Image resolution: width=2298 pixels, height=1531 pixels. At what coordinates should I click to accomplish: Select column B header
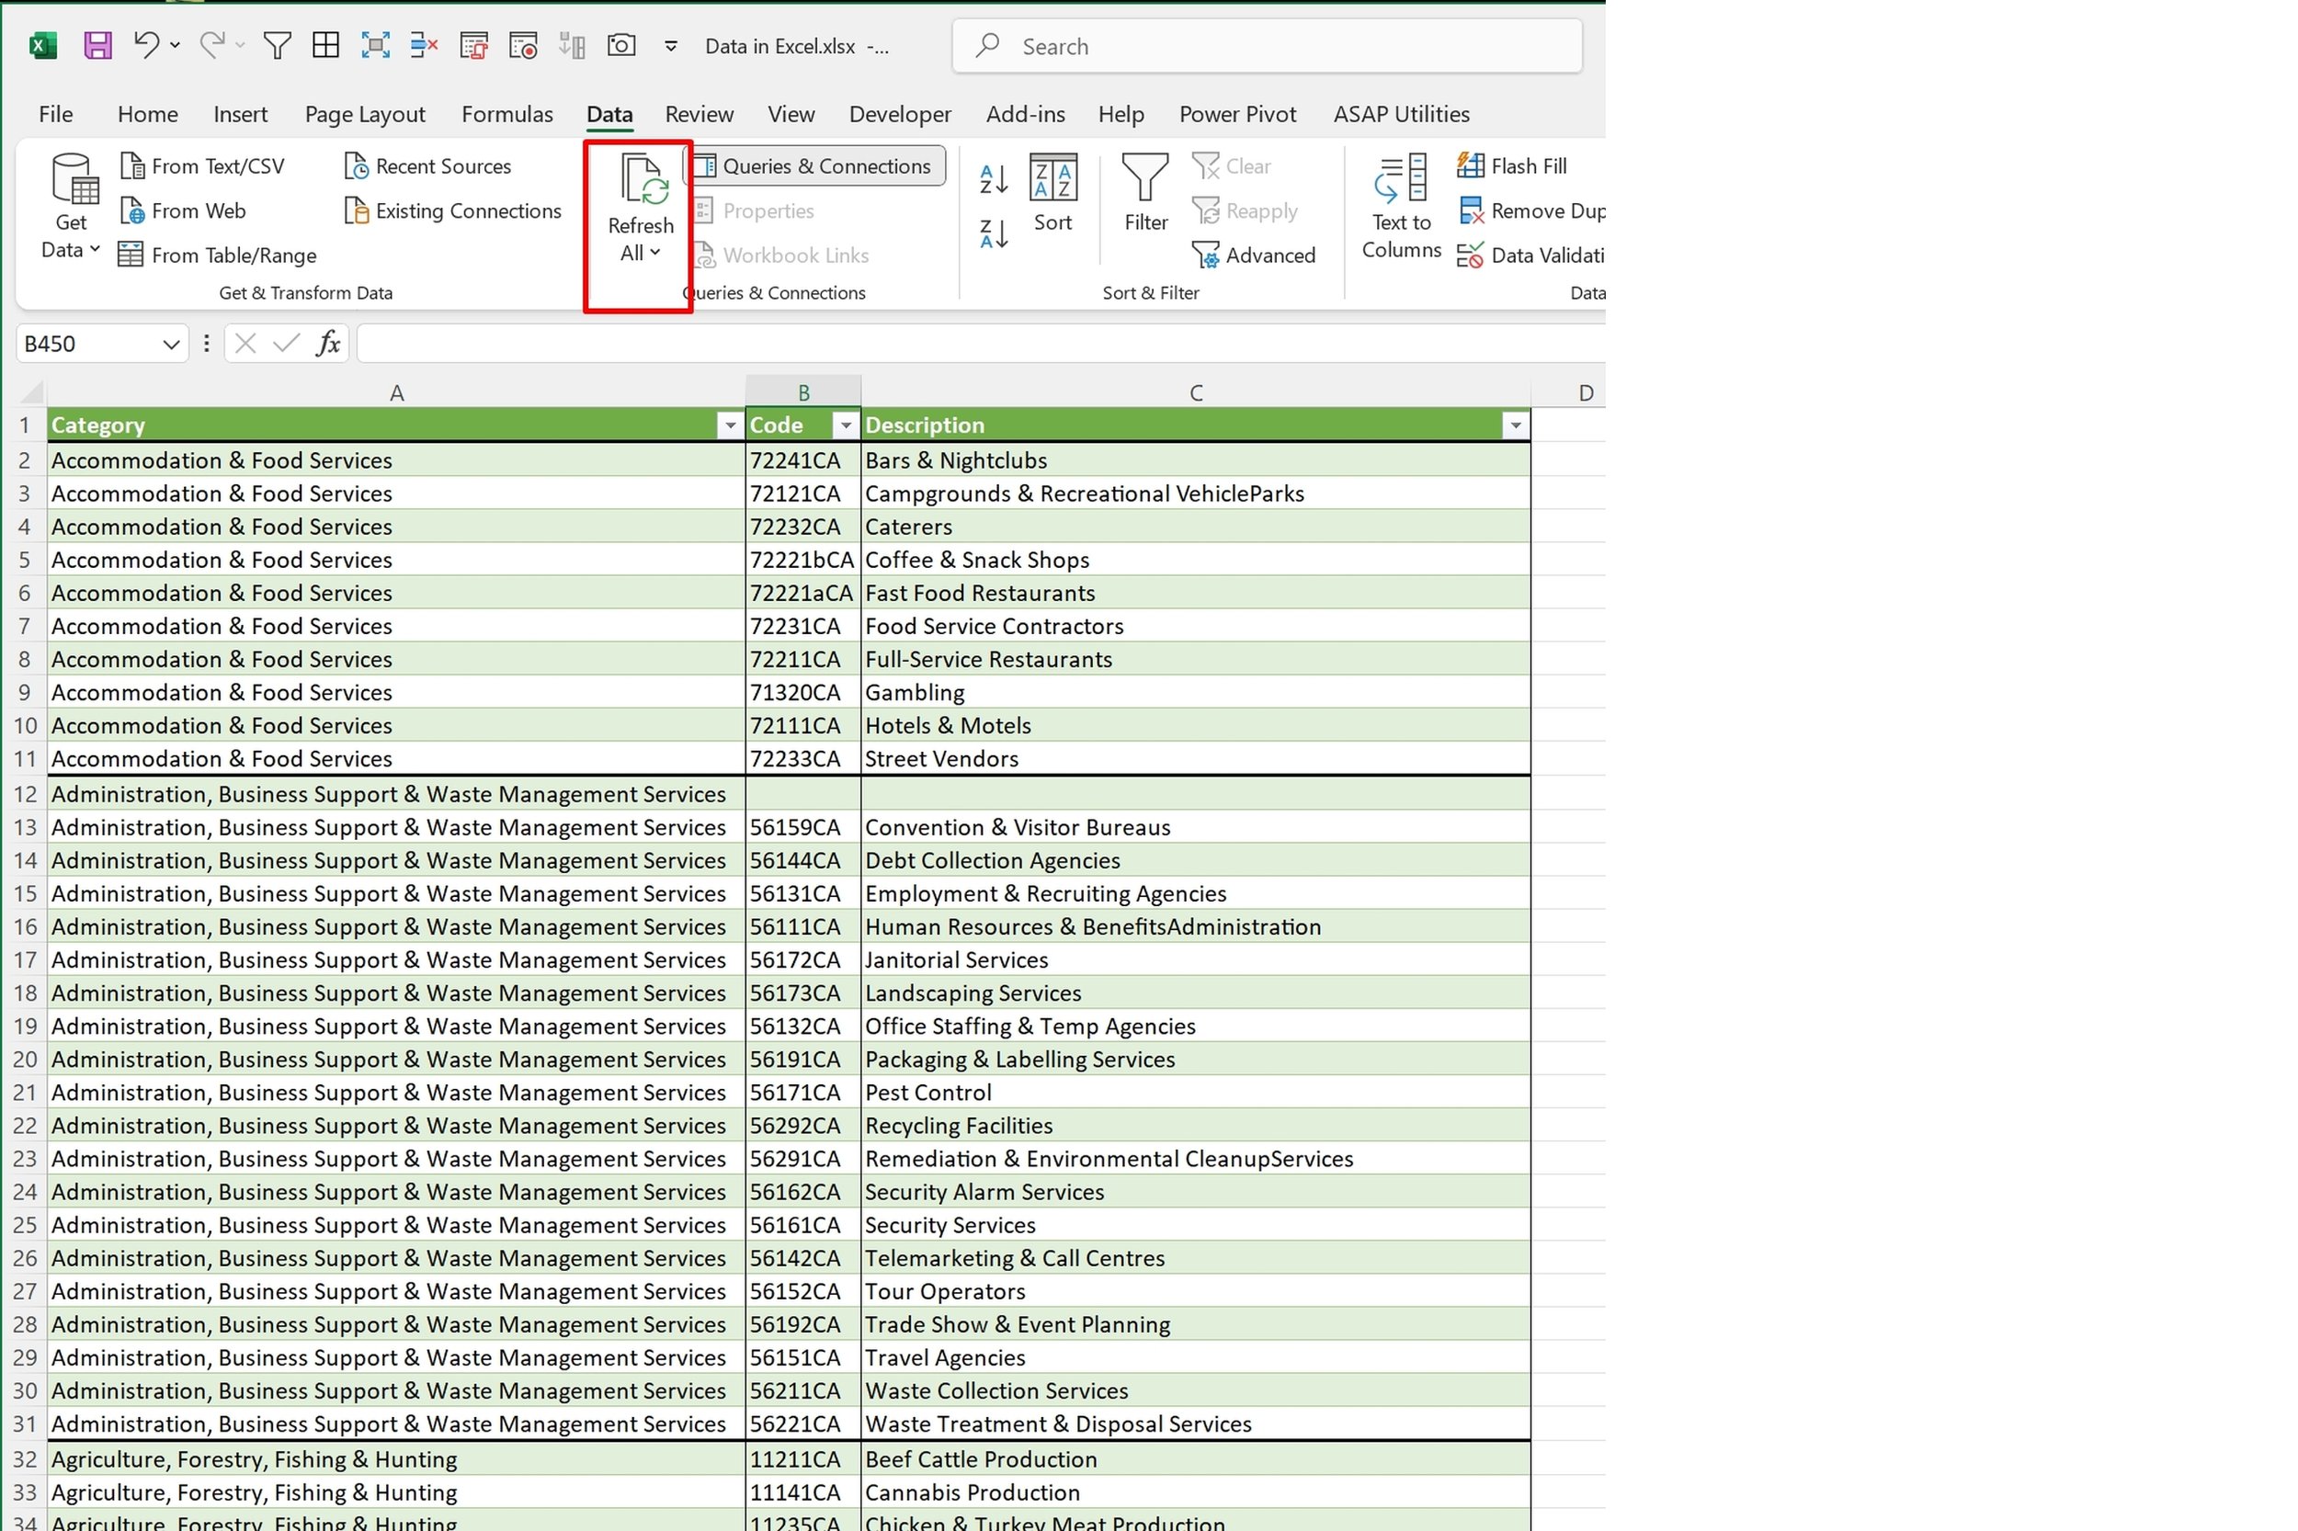(x=802, y=392)
